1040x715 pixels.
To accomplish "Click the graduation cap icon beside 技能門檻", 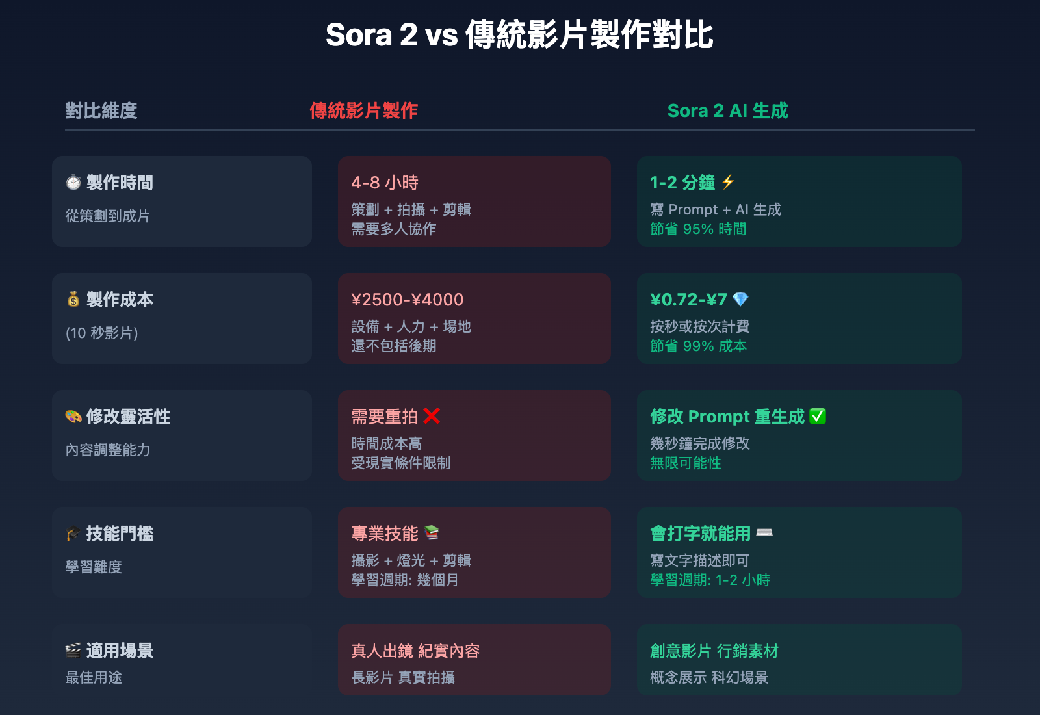I will (73, 534).
